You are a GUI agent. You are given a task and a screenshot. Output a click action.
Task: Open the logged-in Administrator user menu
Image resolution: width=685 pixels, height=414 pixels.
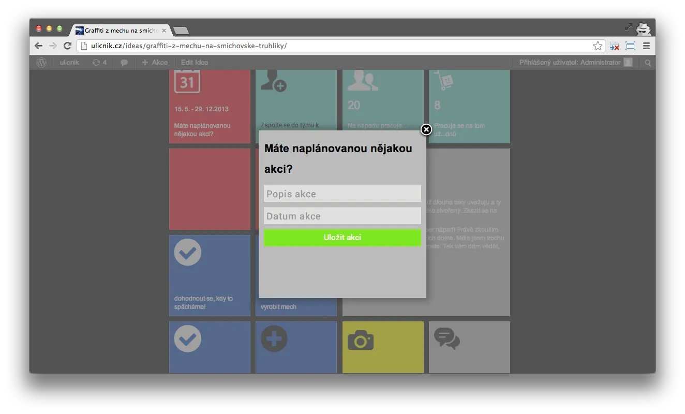point(575,63)
